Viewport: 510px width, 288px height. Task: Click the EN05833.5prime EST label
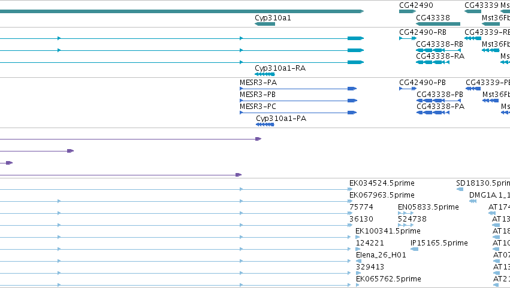428,207
